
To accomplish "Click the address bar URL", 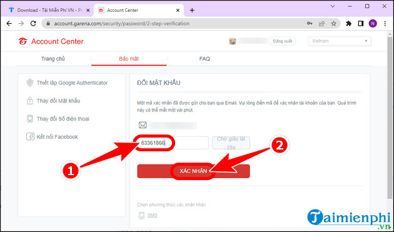I will [x=122, y=24].
